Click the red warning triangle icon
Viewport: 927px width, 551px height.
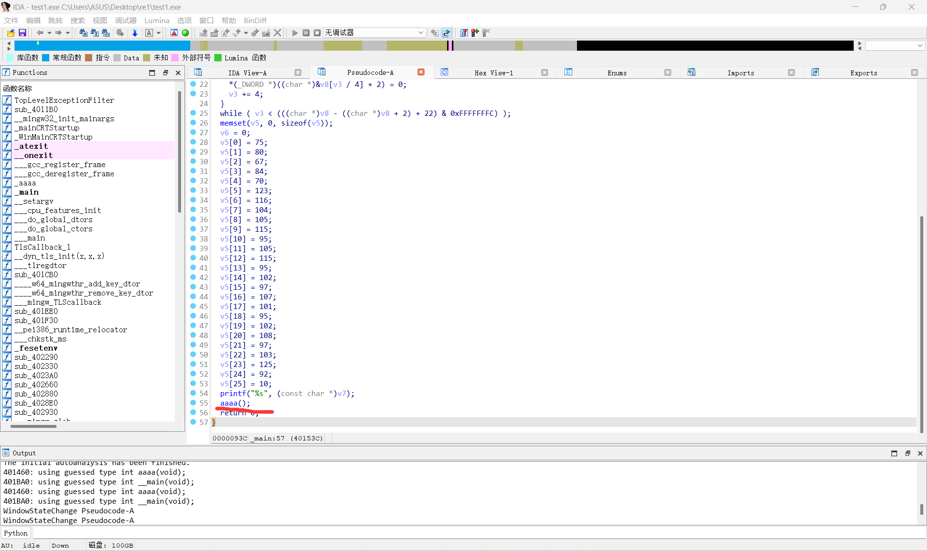point(174,33)
